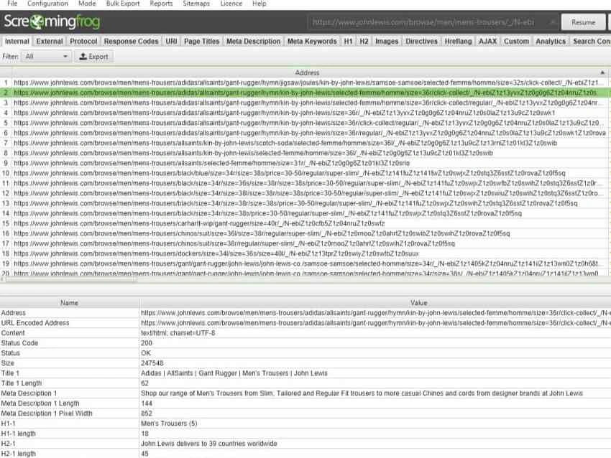This screenshot has width=611, height=458.
Task: Select the chinos/suit URL row with size=36l
Action: pyautogui.click(x=306, y=233)
